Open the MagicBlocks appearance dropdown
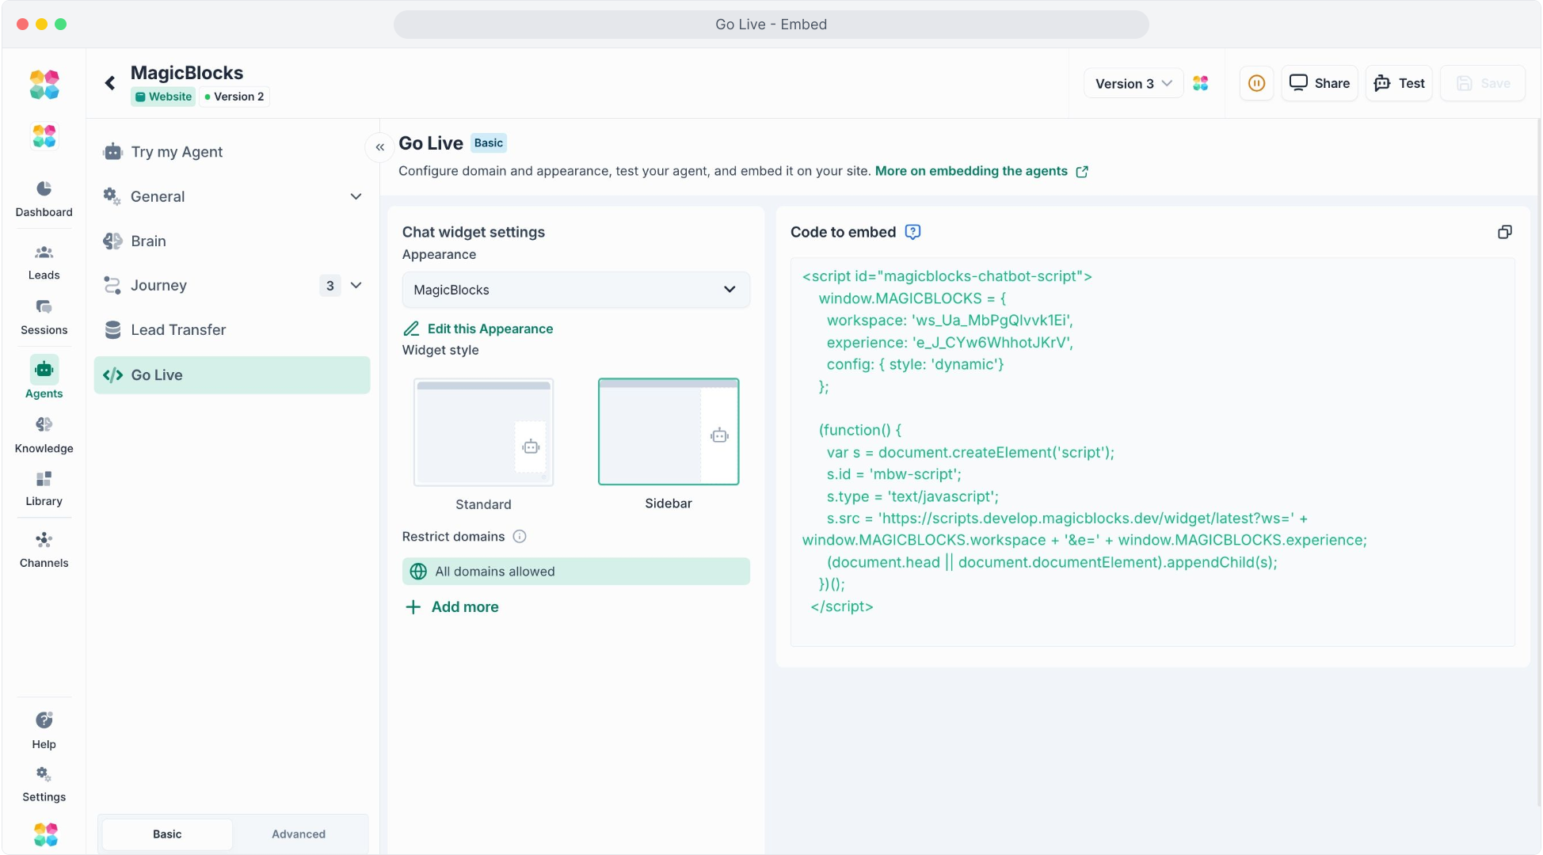The width and height of the screenshot is (1543, 855). [576, 290]
